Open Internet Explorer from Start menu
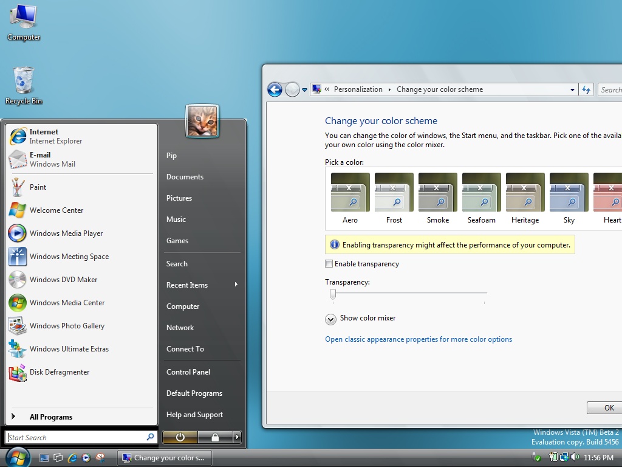This screenshot has height=467, width=622. click(81, 136)
